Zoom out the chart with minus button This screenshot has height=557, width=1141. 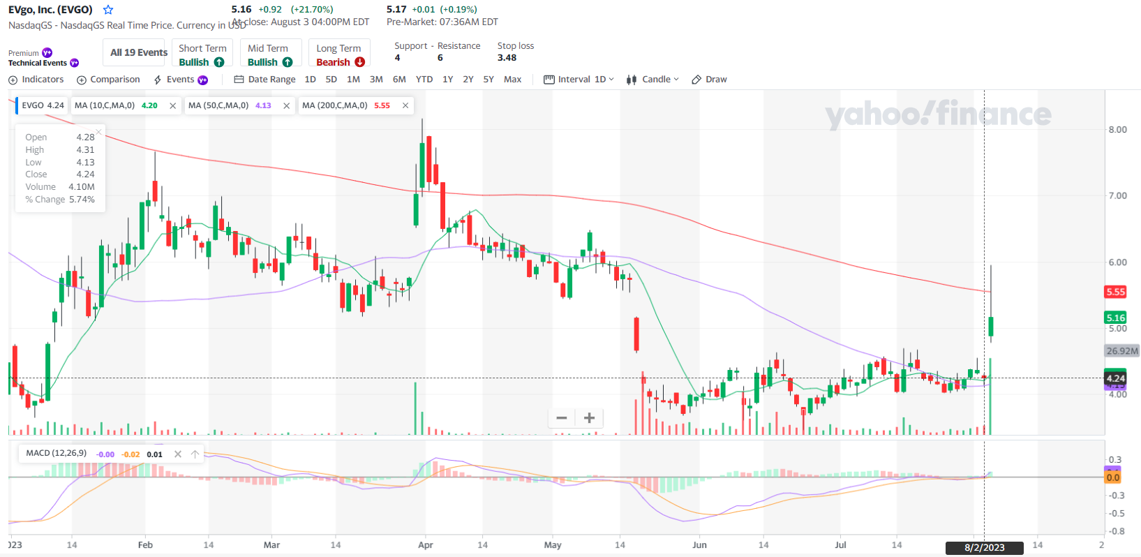point(562,418)
